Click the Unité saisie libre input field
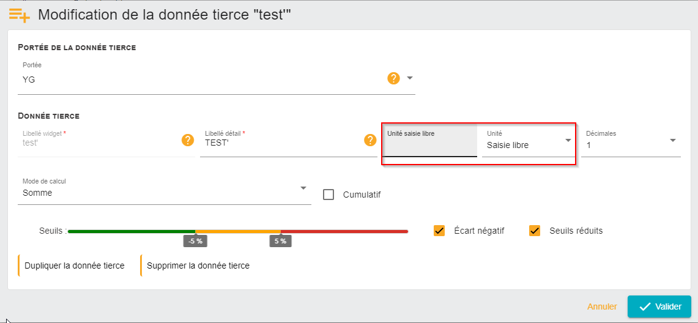 pos(430,140)
